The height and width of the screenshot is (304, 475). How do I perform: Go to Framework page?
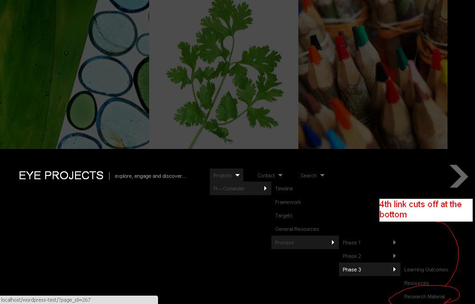coord(288,202)
